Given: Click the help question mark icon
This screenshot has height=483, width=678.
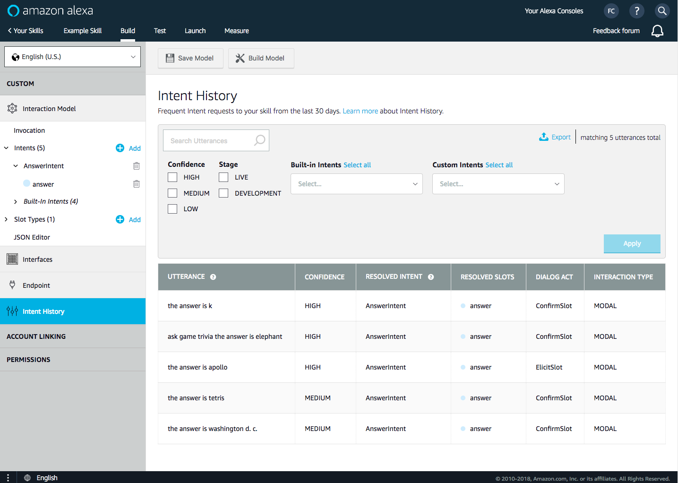Looking at the screenshot, I should click(636, 11).
